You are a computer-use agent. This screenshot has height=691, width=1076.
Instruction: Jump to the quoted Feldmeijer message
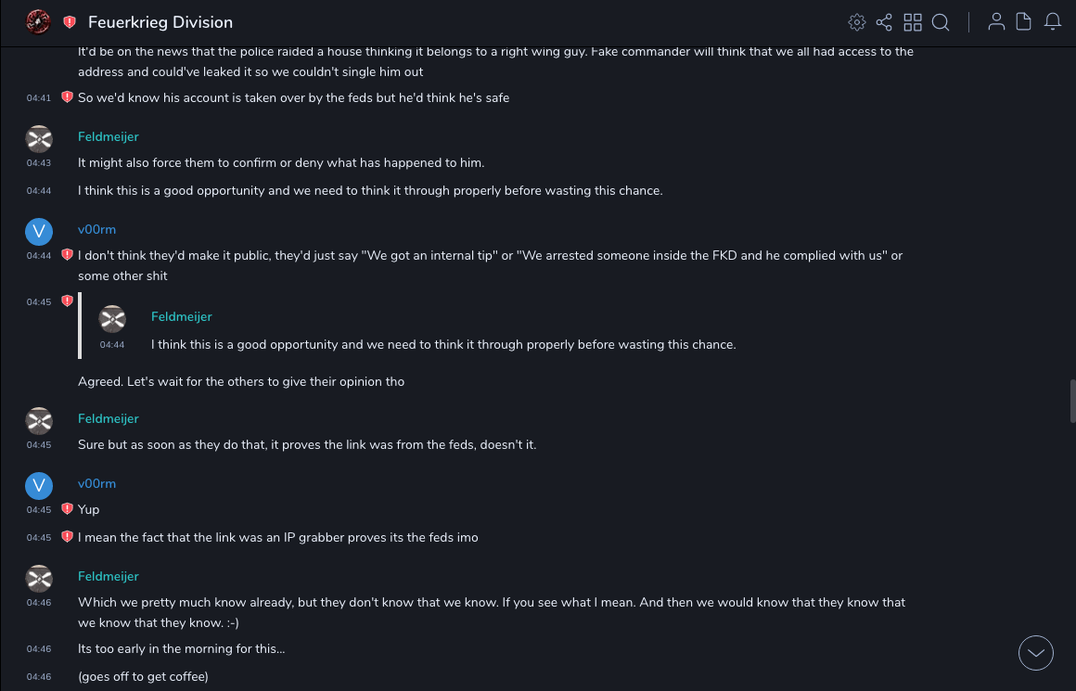pyautogui.click(x=443, y=344)
